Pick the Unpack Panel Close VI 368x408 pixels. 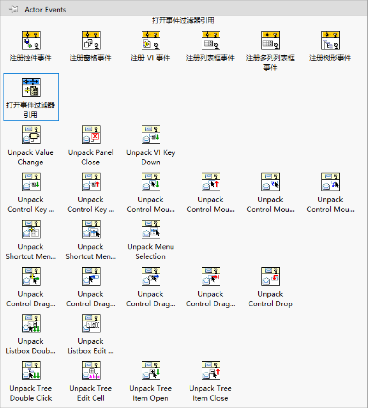click(91, 135)
